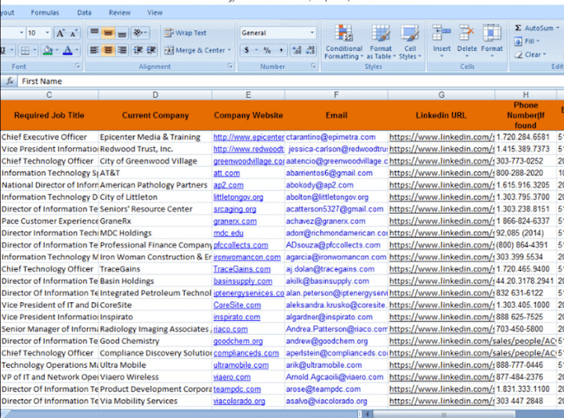Viewport: 564px width, 418px height.
Task: Open the Fill dropdown
Action: coord(528,41)
